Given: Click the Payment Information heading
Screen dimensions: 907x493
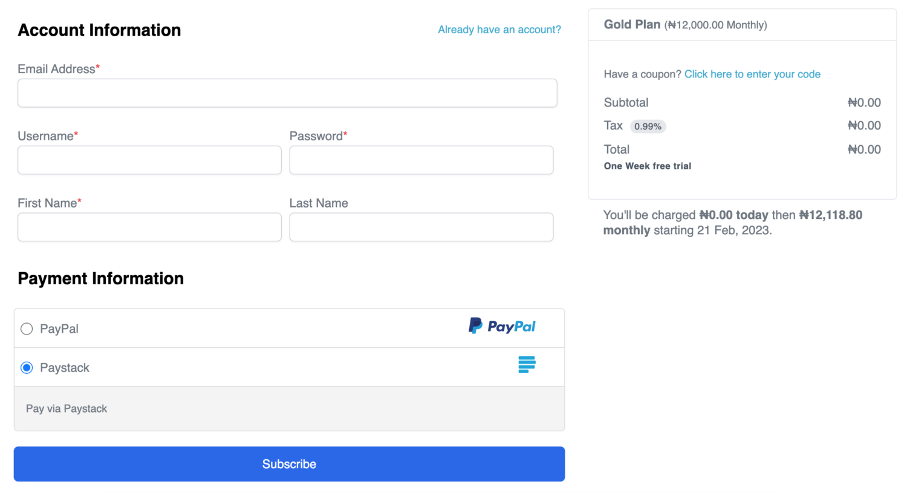Looking at the screenshot, I should (101, 278).
